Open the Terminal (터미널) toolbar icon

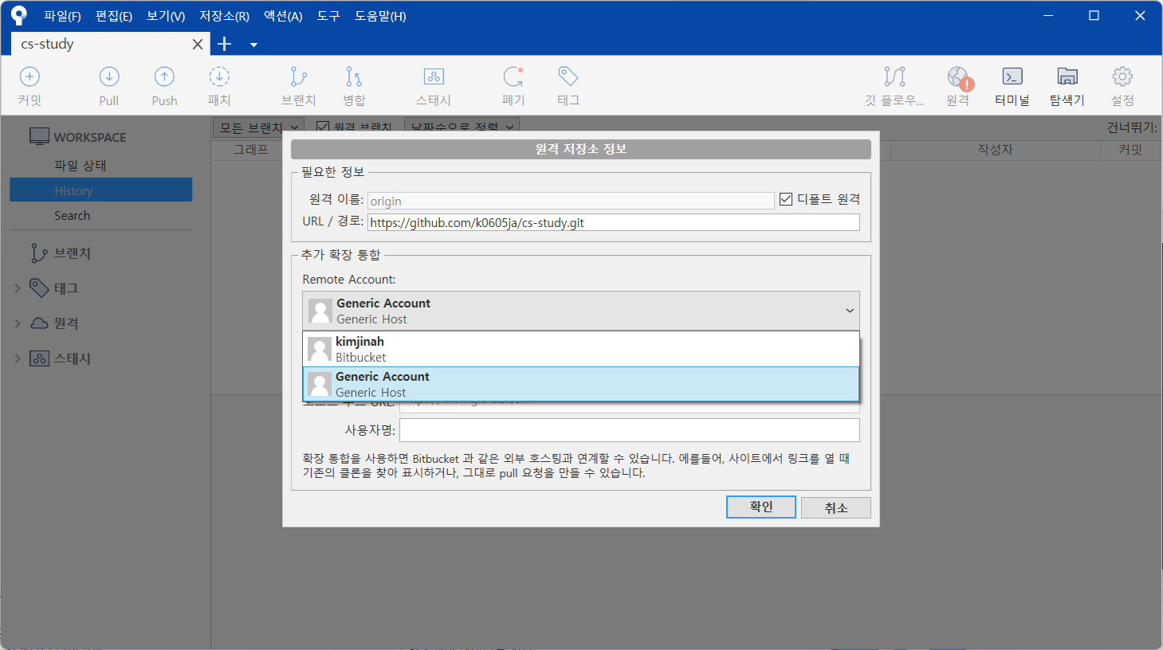1012,76
